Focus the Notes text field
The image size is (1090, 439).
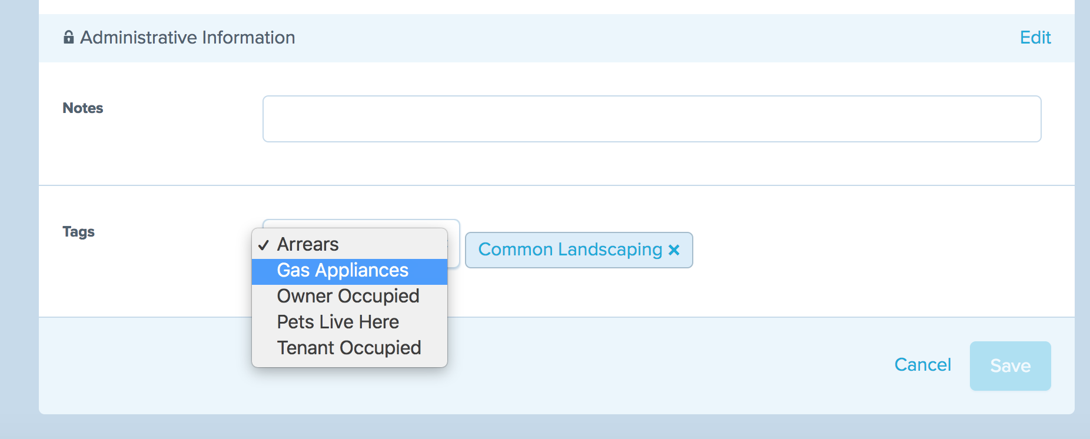pyautogui.click(x=652, y=119)
